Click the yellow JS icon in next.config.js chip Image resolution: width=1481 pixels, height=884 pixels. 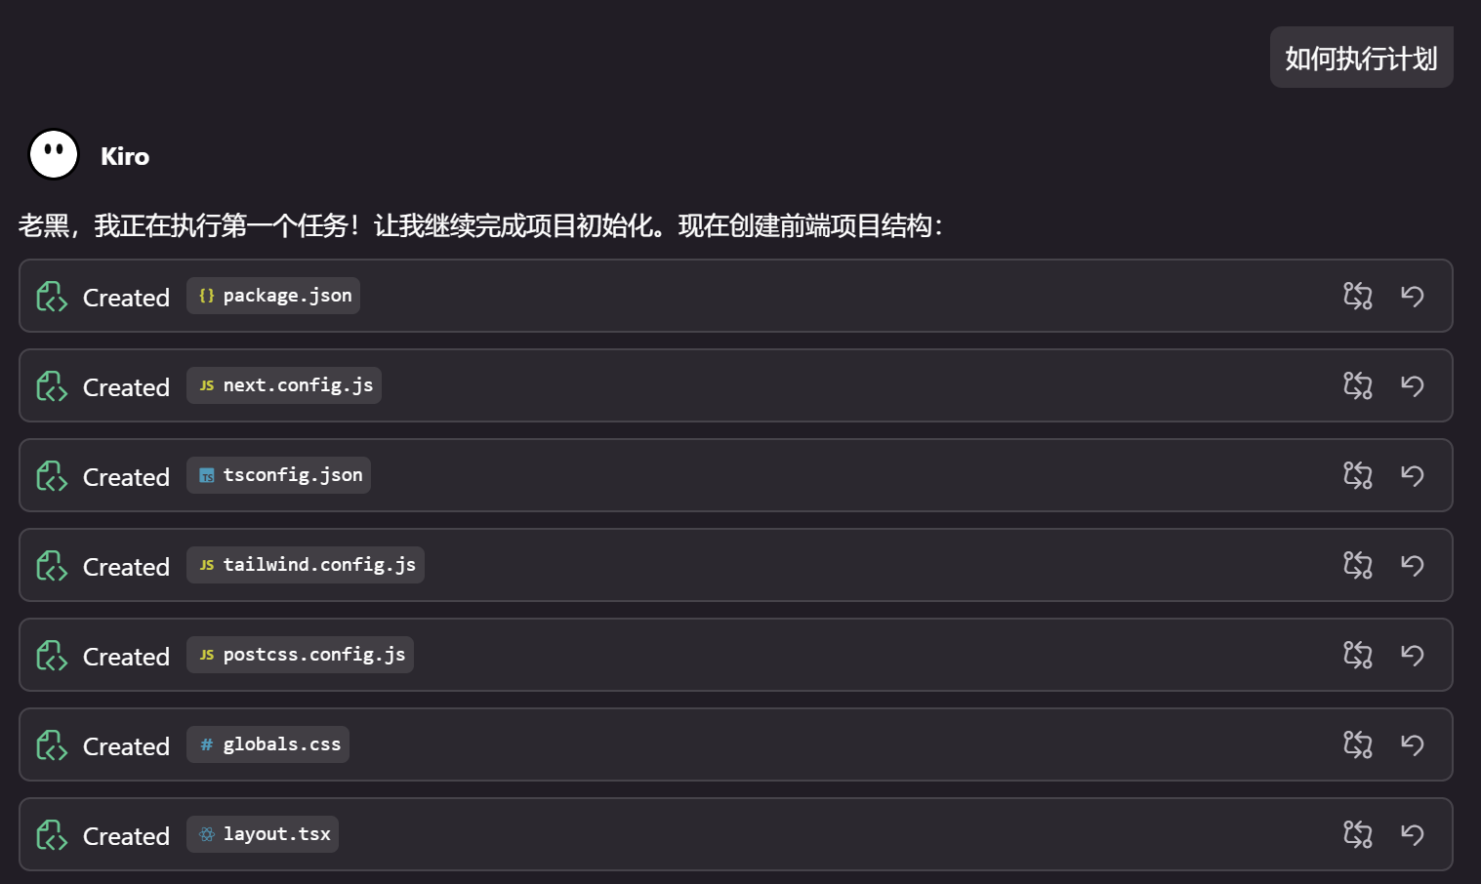pos(206,385)
